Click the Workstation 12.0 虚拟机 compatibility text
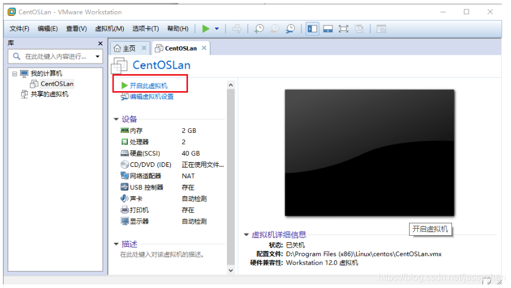Screen dimensions: 511x288 click(322, 263)
